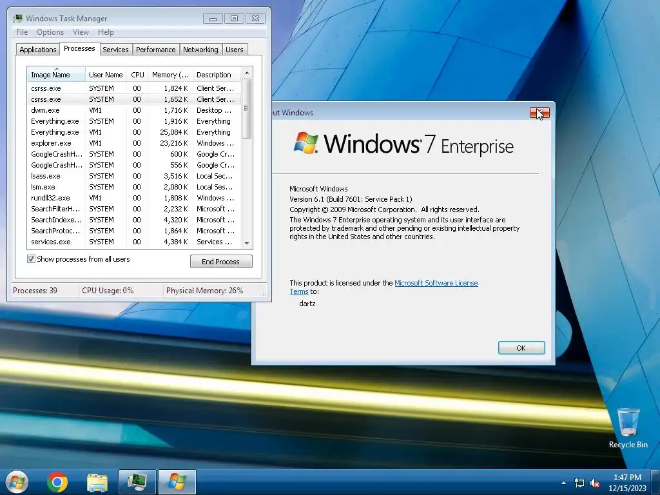Image resolution: width=660 pixels, height=495 pixels.
Task: Select Everything.exe run by SYSTEM
Action: pos(134,121)
